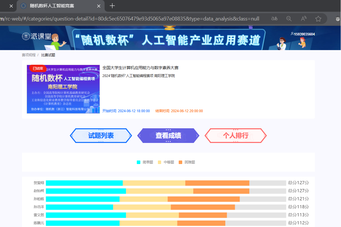
Task: Add page to favorites with star icon
Action: coord(318,19)
